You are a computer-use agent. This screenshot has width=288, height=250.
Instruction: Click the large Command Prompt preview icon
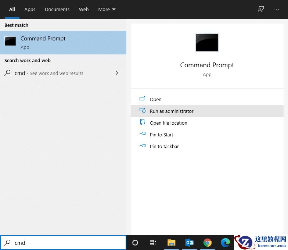point(207,42)
